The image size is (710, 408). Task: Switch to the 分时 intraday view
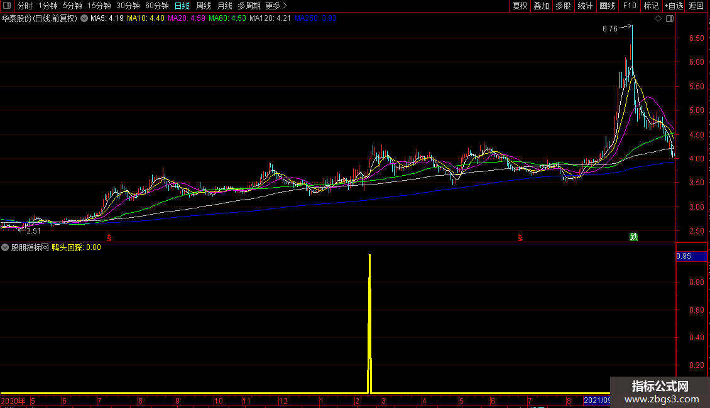[x=25, y=6]
